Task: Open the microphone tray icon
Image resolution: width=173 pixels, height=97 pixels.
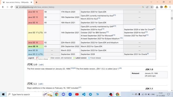Action: pyautogui.click(x=139, y=94)
